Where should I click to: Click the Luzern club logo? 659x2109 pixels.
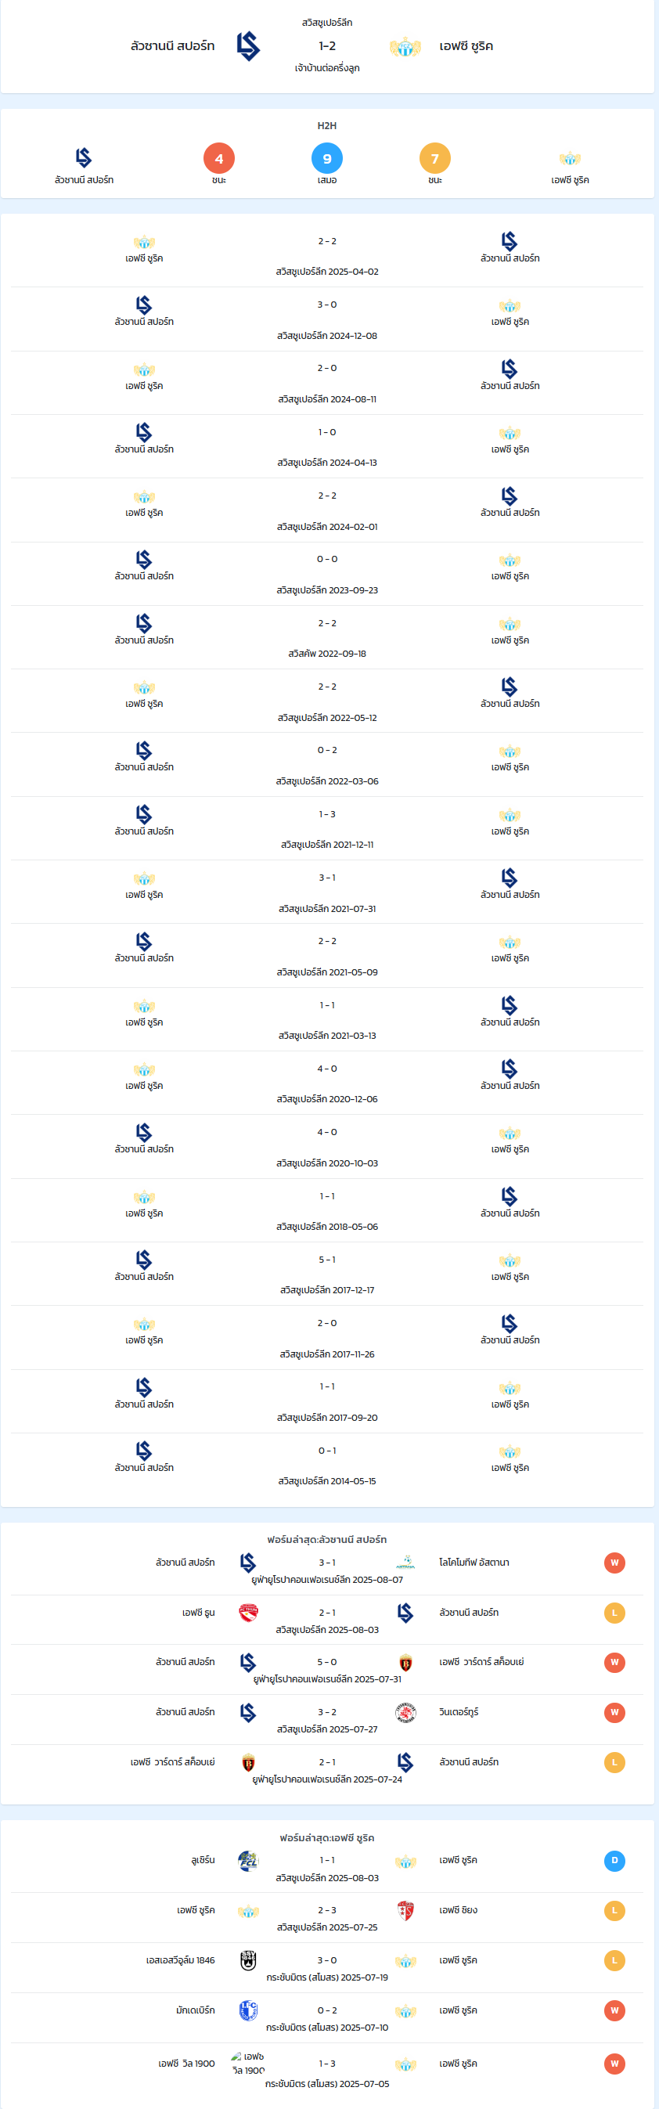tap(248, 1860)
